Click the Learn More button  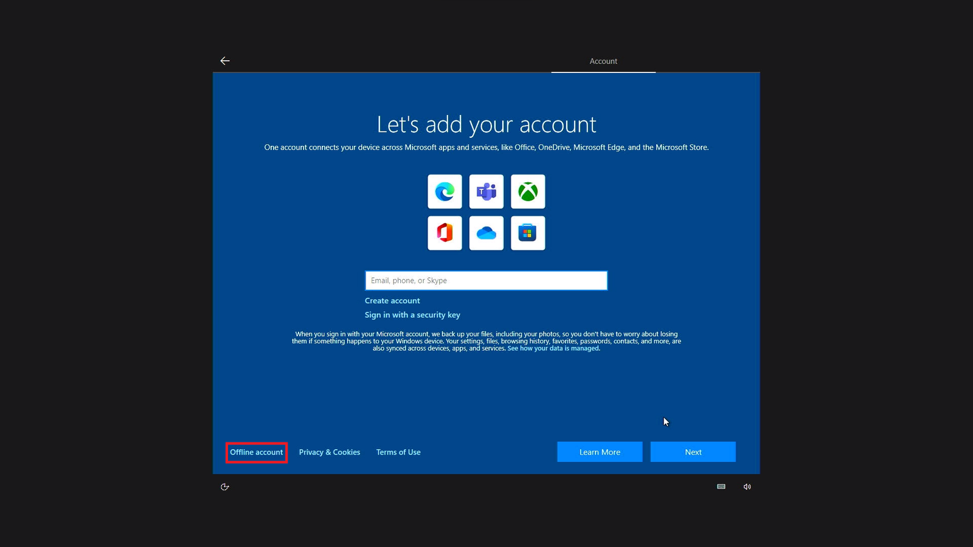[600, 452]
